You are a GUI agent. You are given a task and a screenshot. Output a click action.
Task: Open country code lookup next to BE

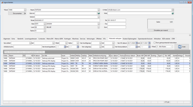click(x=45, y=27)
